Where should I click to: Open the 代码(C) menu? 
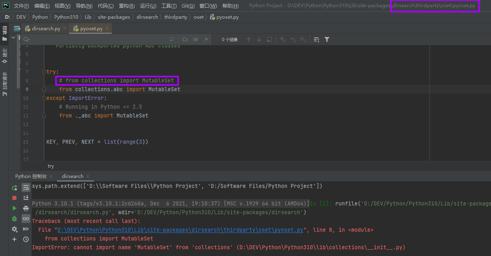click(105, 6)
